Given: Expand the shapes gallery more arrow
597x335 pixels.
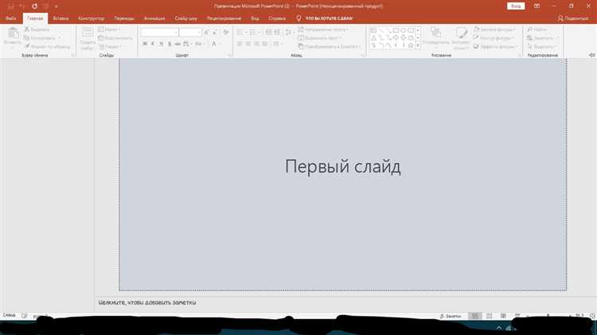Looking at the screenshot, I should (x=418, y=45).
